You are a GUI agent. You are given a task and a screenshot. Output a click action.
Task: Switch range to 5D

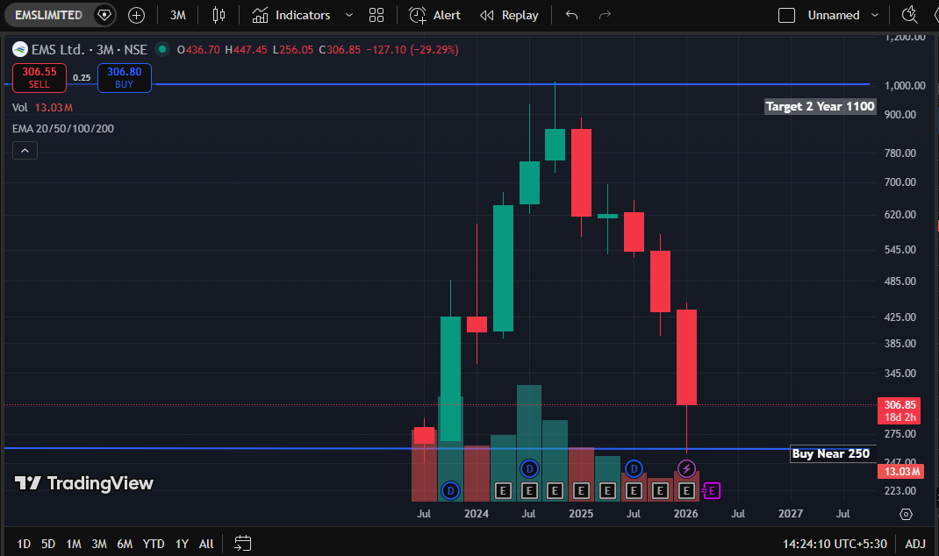(x=48, y=544)
